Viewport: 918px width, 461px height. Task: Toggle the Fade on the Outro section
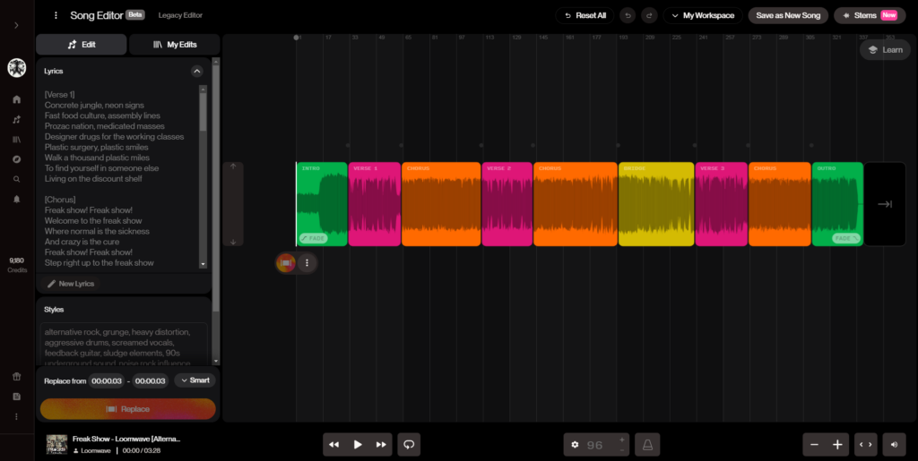click(x=846, y=238)
